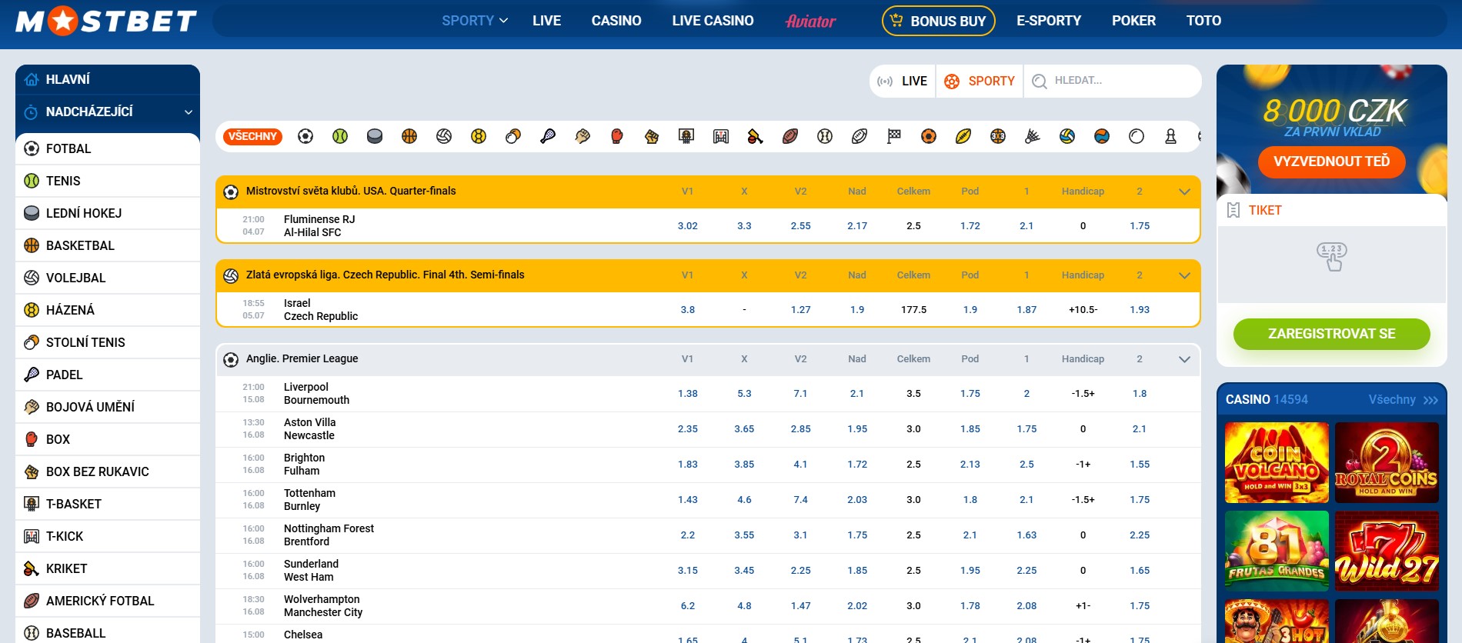Open E-SPORTY in the top navigation

click(1049, 21)
